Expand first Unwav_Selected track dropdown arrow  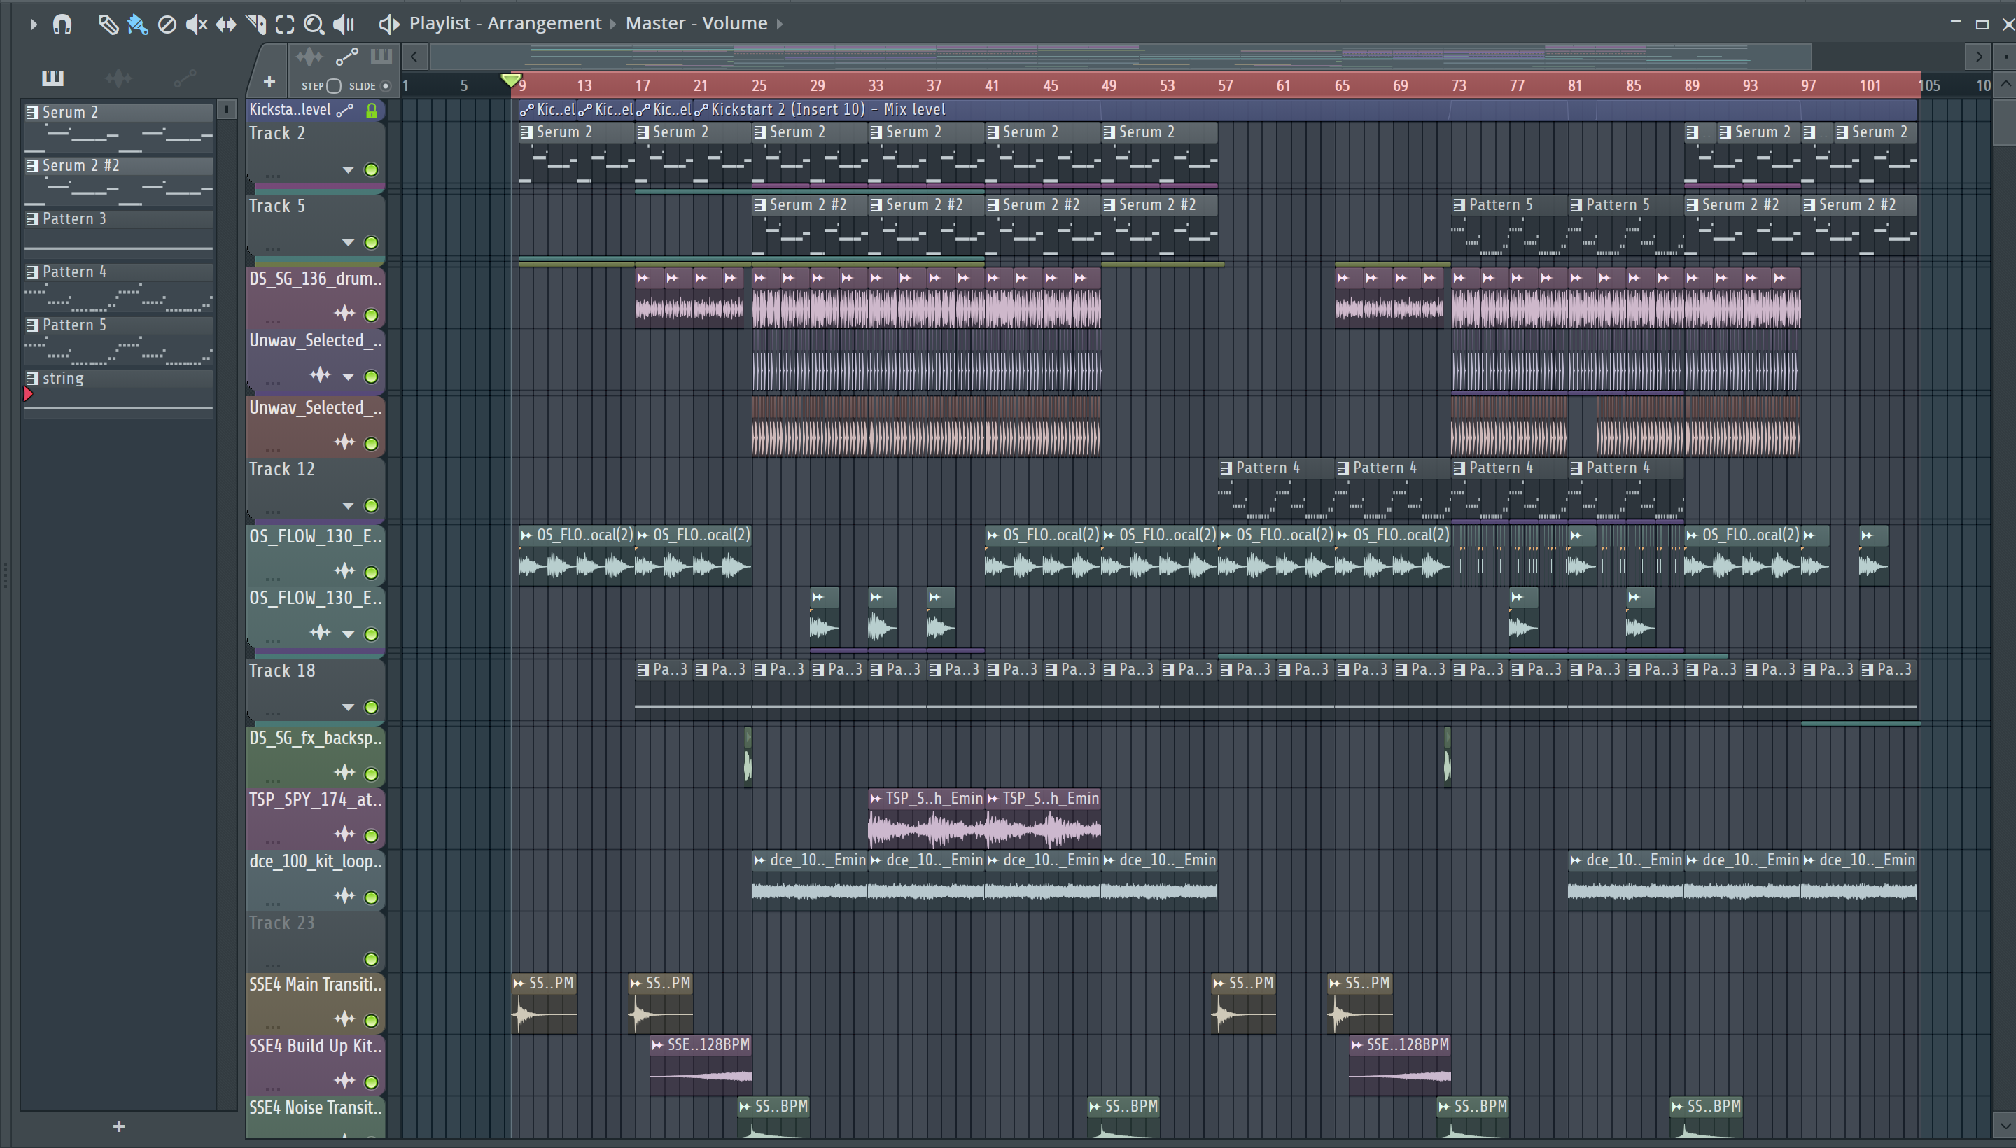click(348, 377)
